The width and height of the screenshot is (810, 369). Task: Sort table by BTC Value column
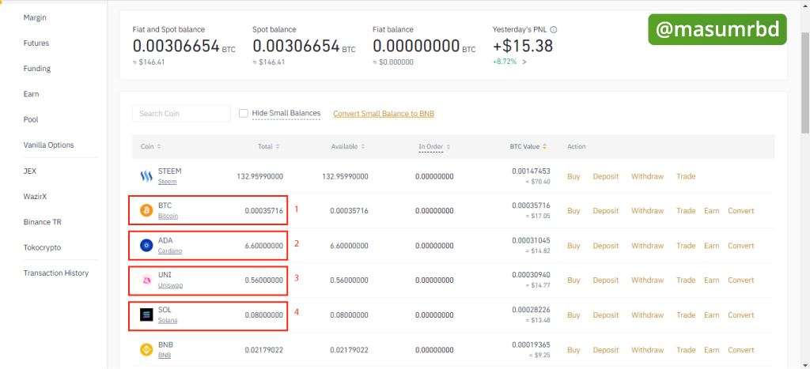(528, 146)
